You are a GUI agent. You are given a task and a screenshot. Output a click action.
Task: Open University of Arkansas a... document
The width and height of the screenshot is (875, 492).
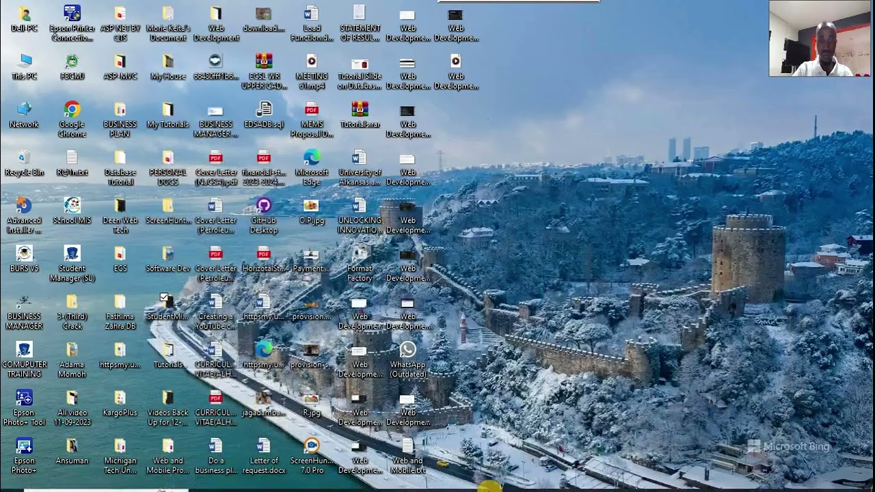360,168
